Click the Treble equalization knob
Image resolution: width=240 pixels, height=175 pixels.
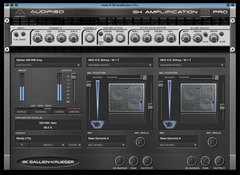coord(135,38)
